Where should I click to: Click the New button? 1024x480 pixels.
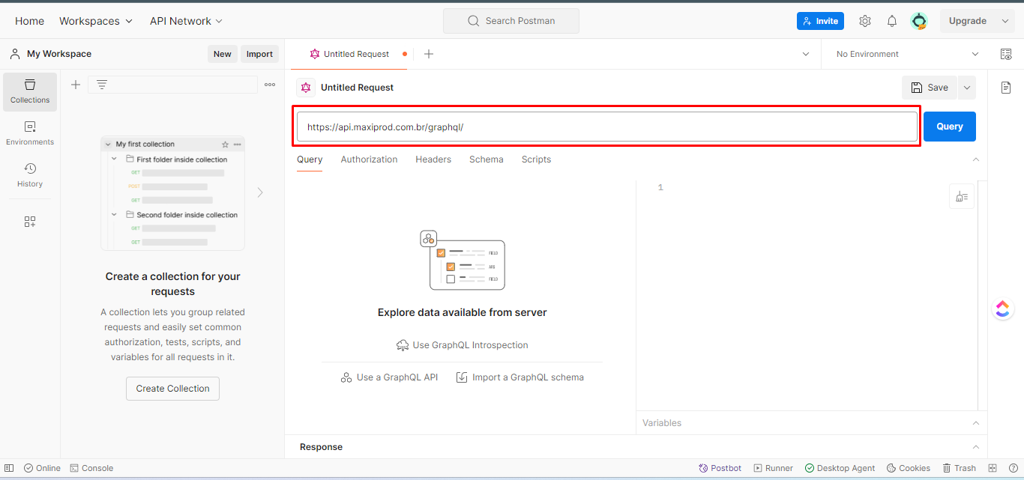pos(223,54)
